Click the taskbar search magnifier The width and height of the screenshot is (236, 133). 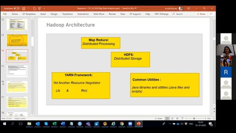point(13,124)
